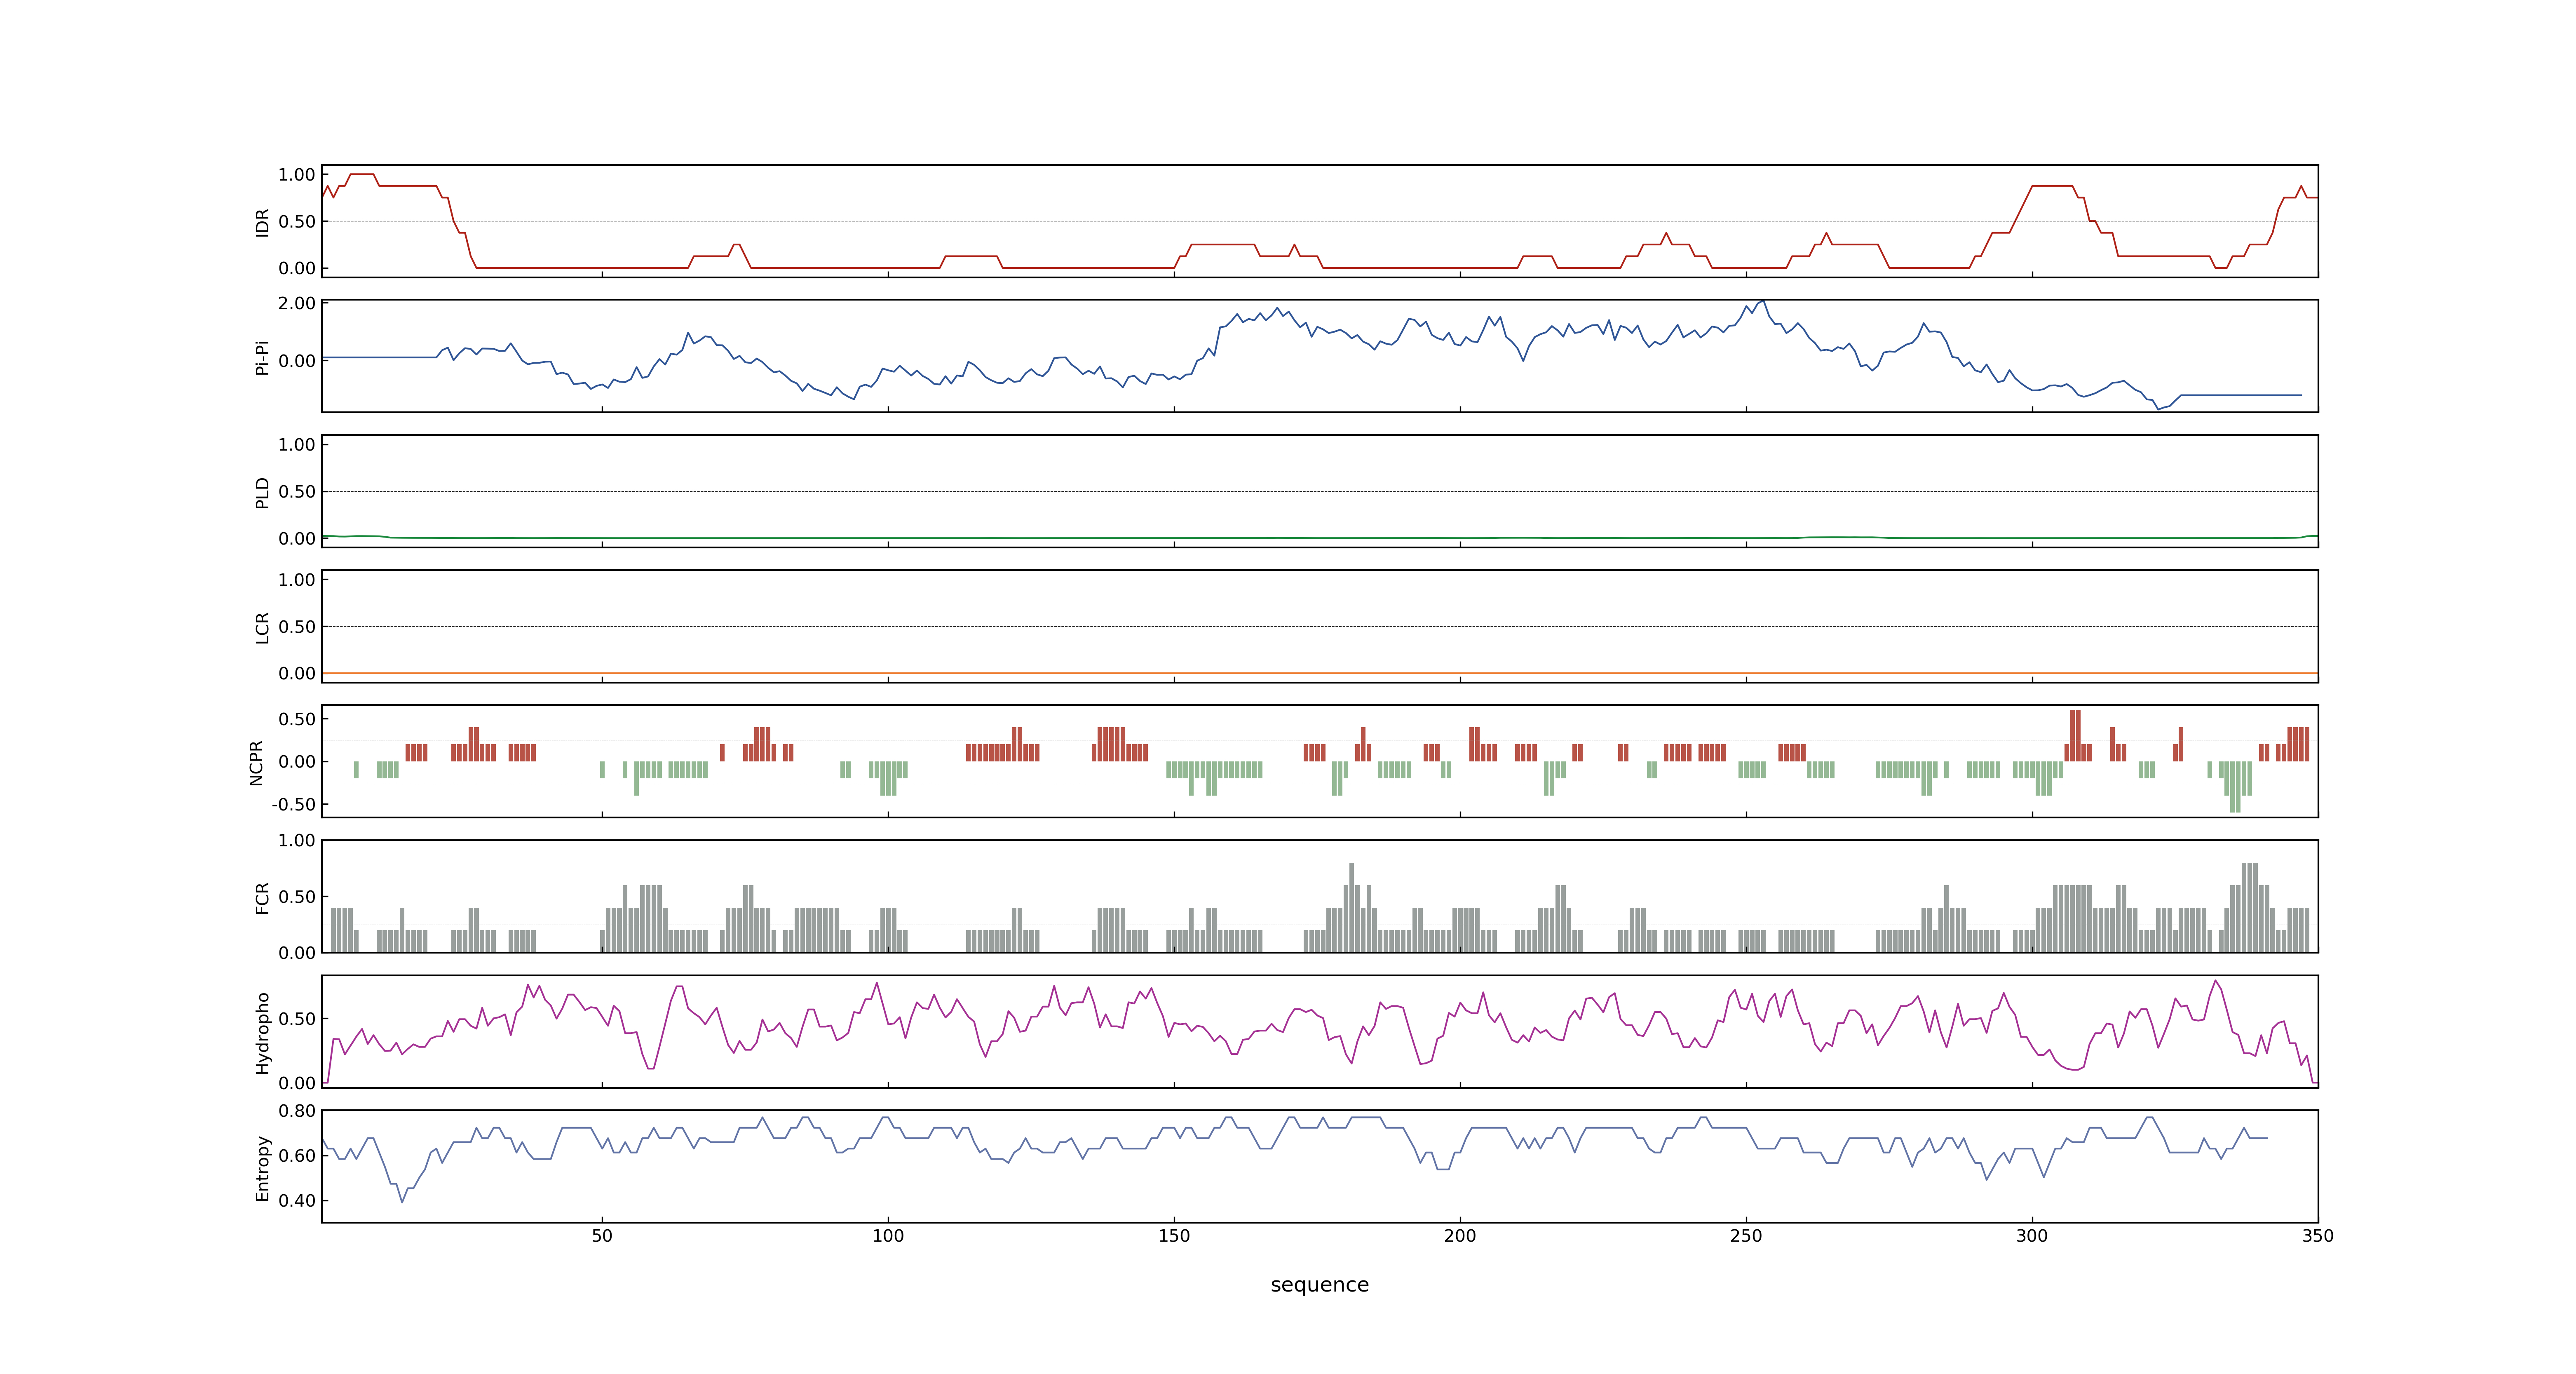Click x-axis tick label 100
This screenshot has width=2576, height=1374.
tap(888, 1236)
